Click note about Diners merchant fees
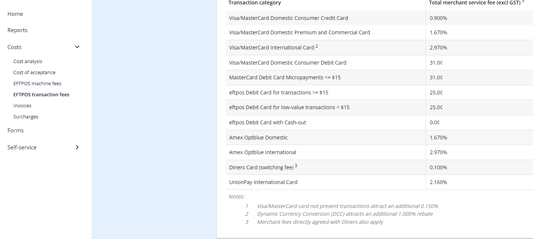The height and width of the screenshot is (239, 533). [x=320, y=222]
